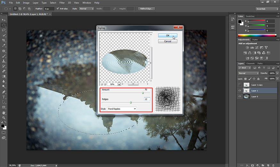Open the Style dropdown showing Pond Ripples
280x167 pixels.
click(122, 109)
